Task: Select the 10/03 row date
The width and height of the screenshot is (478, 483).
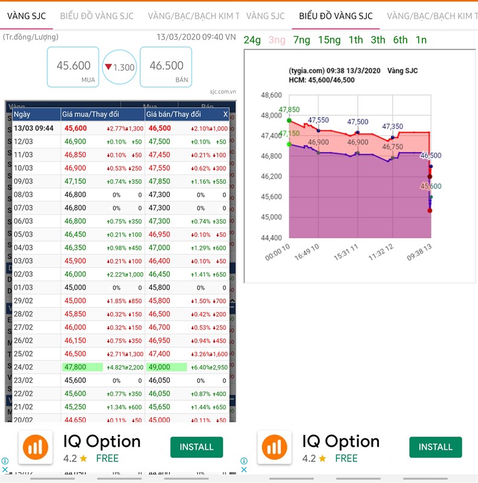Action: [x=23, y=168]
